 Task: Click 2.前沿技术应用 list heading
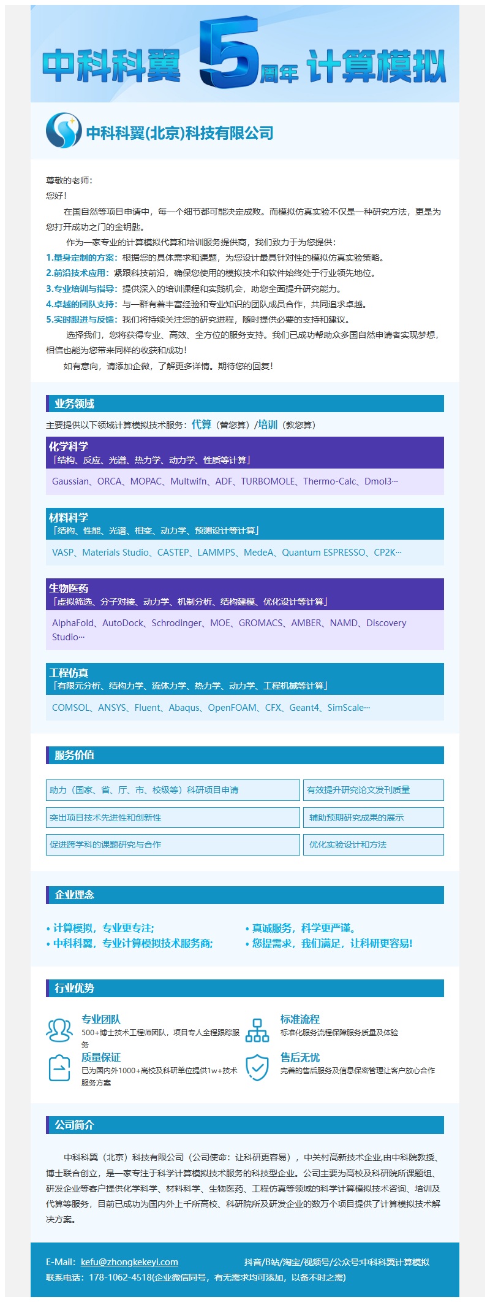click(77, 273)
